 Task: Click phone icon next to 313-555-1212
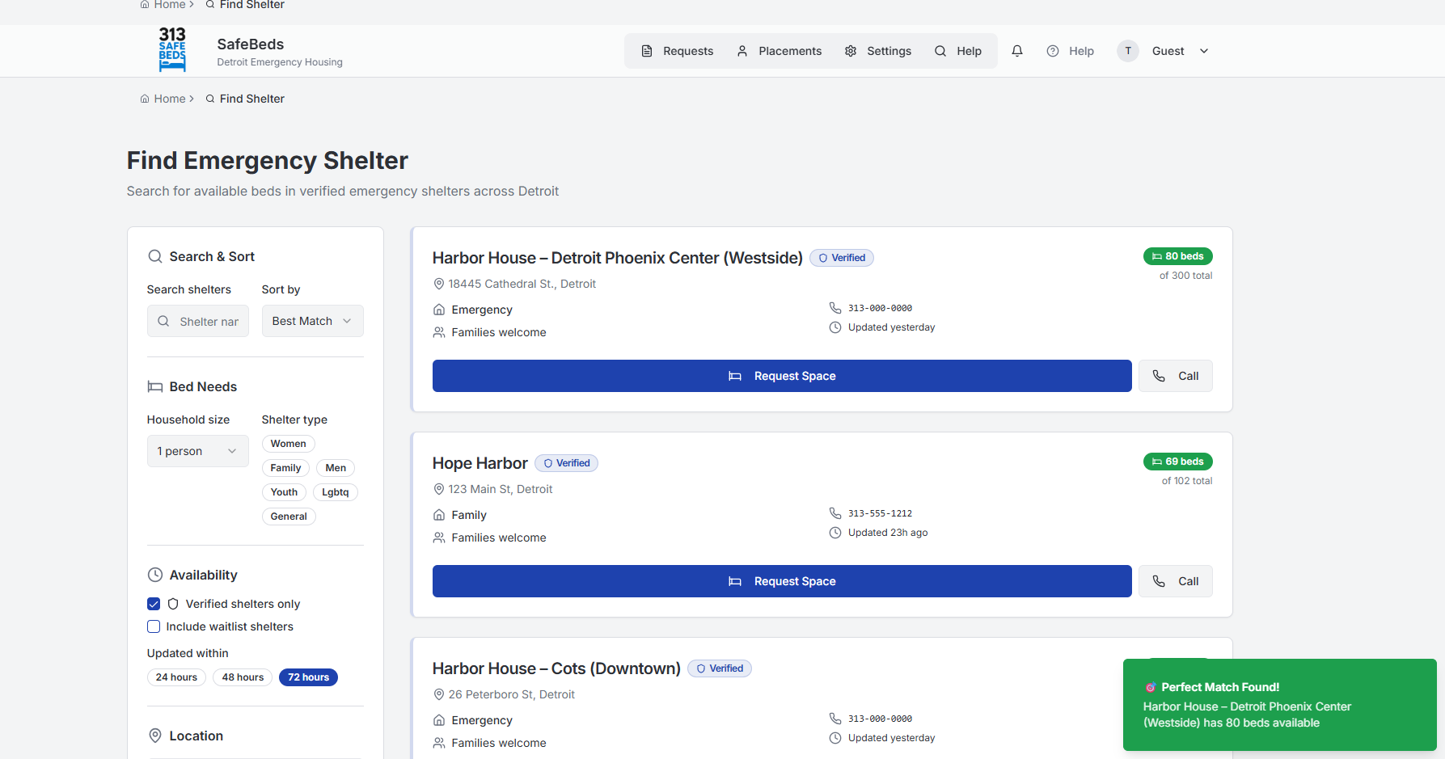coord(835,513)
